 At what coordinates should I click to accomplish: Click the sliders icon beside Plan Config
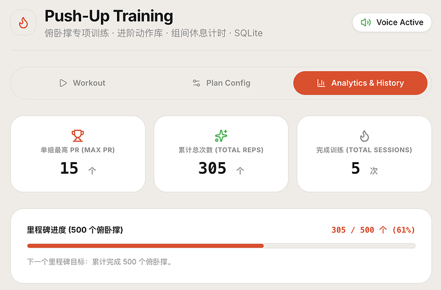[x=196, y=83]
